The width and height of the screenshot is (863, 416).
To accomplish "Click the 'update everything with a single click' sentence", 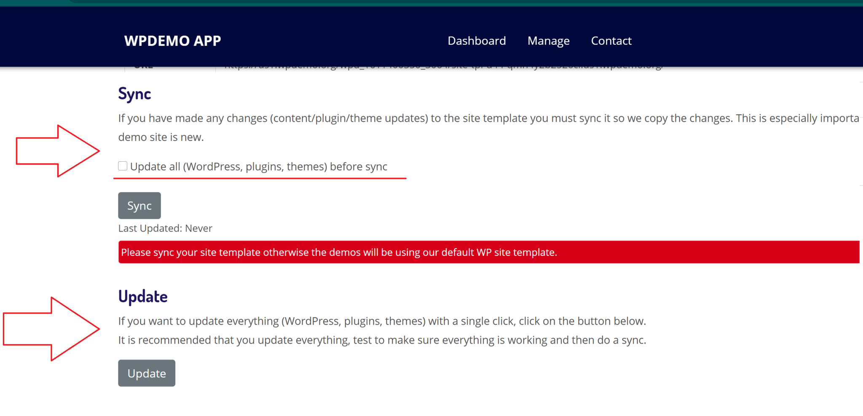I will 382,321.
